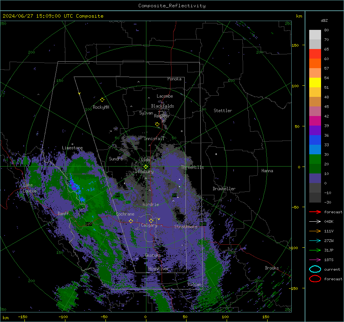Click the yellow diamond marker above Calgary label

pos(151,221)
